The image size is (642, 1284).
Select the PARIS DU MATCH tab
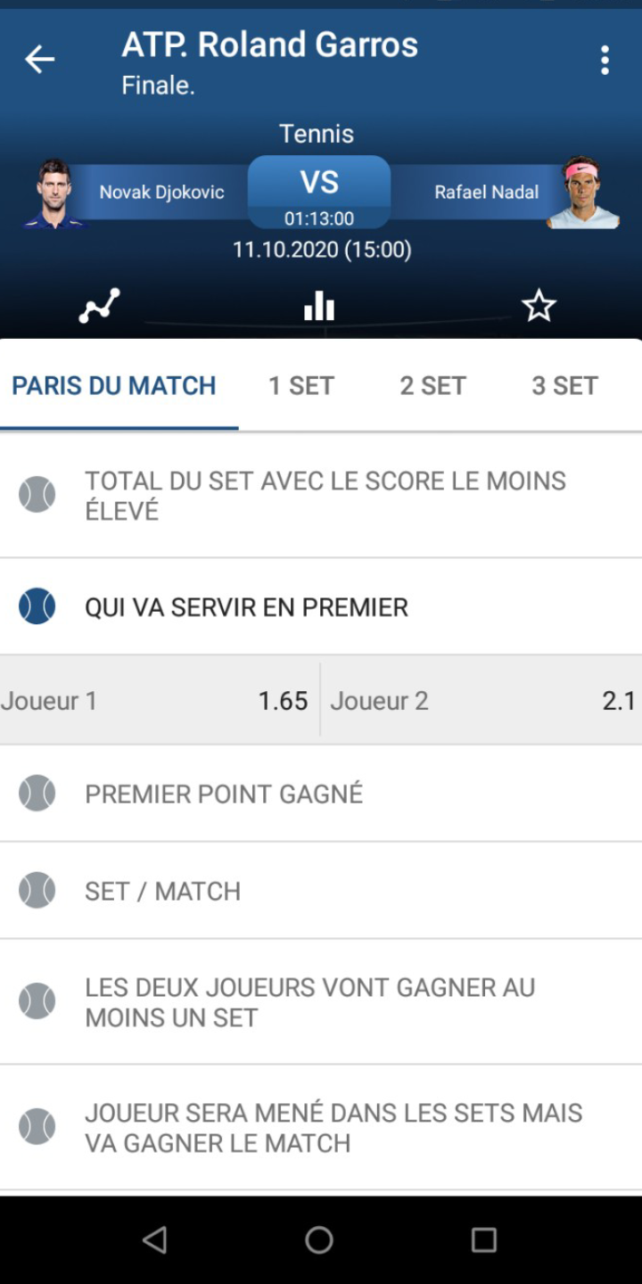[114, 385]
